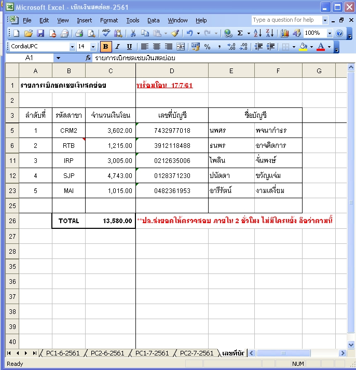Create a new blank workbook
356x370 pixels.
16,33
